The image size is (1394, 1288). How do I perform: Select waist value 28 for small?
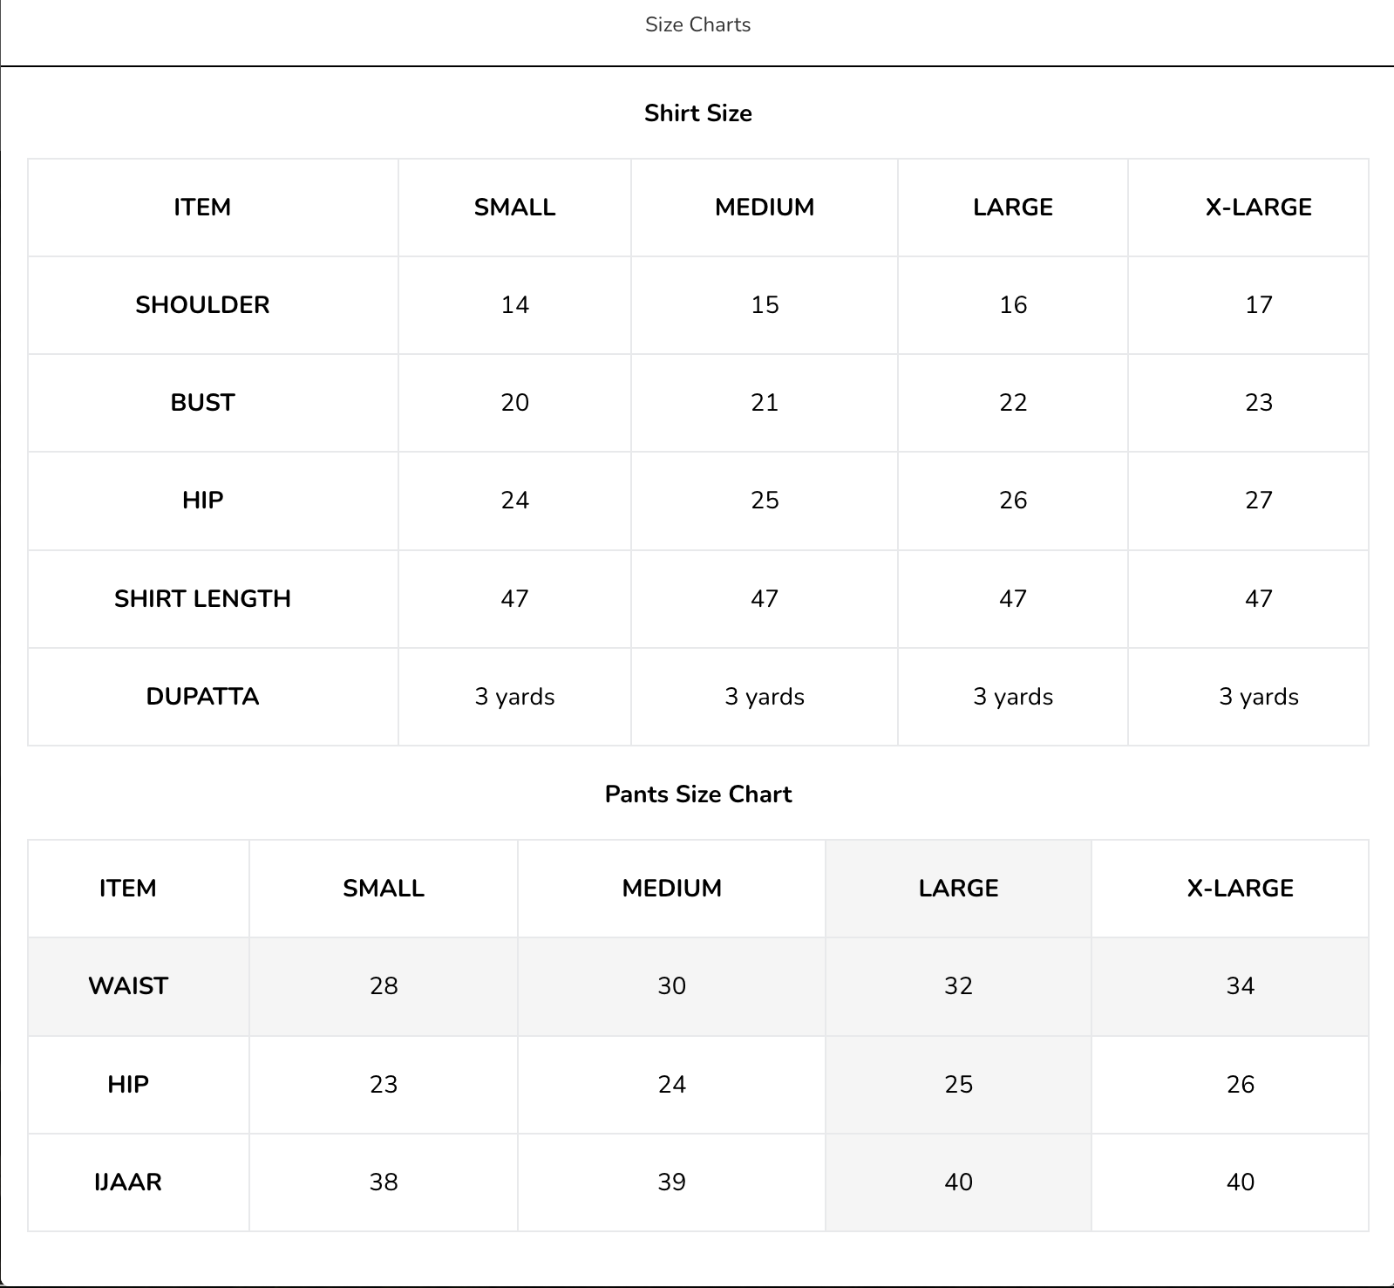click(x=384, y=986)
